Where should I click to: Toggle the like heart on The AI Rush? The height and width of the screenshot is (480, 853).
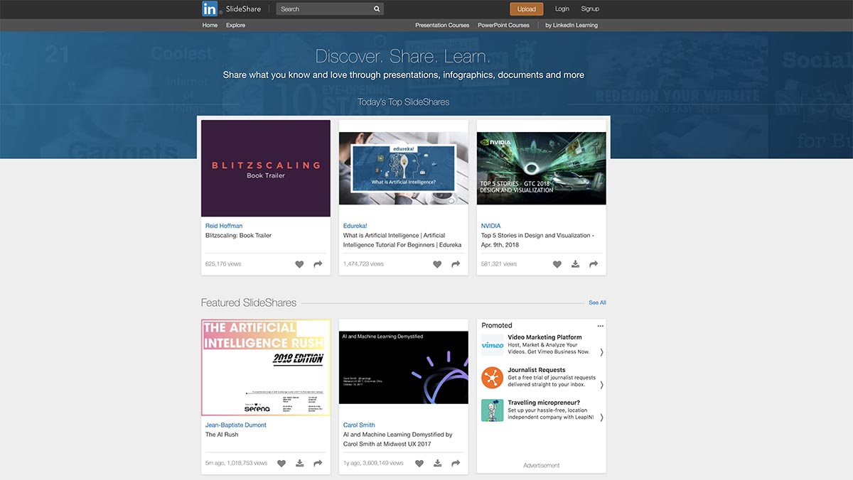281,462
